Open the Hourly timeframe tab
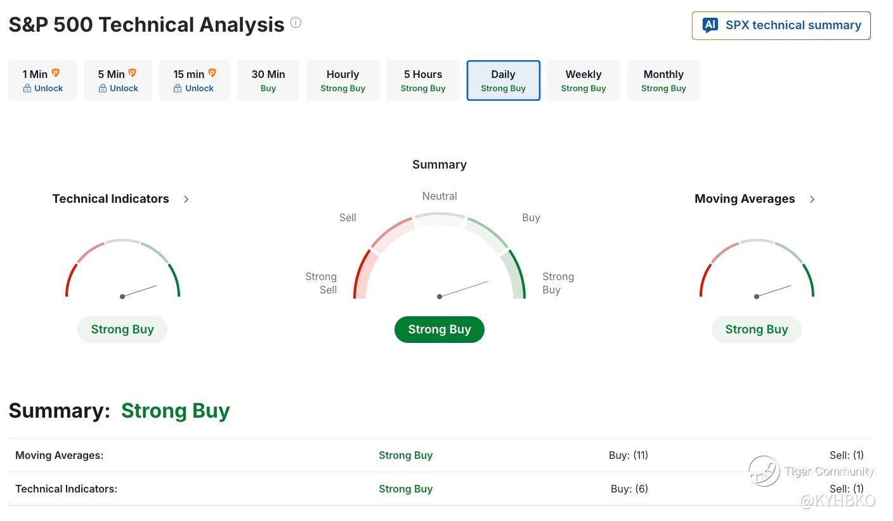 (342, 80)
